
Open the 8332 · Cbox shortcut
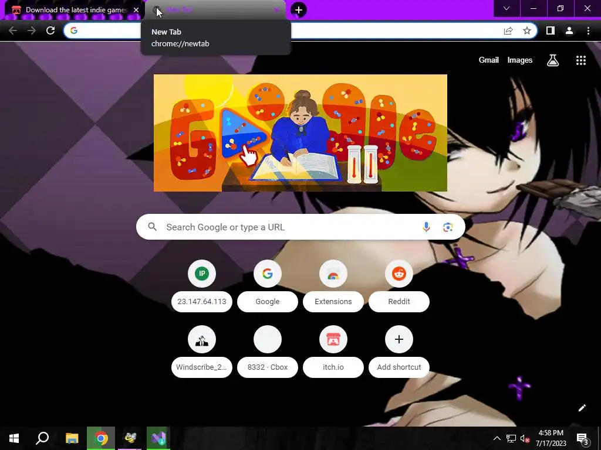(x=268, y=352)
